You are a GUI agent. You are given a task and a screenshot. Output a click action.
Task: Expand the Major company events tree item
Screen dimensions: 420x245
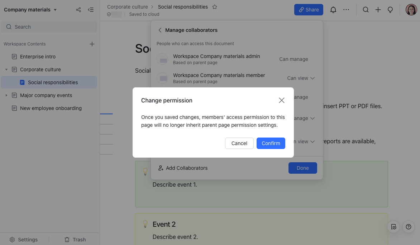pos(6,95)
